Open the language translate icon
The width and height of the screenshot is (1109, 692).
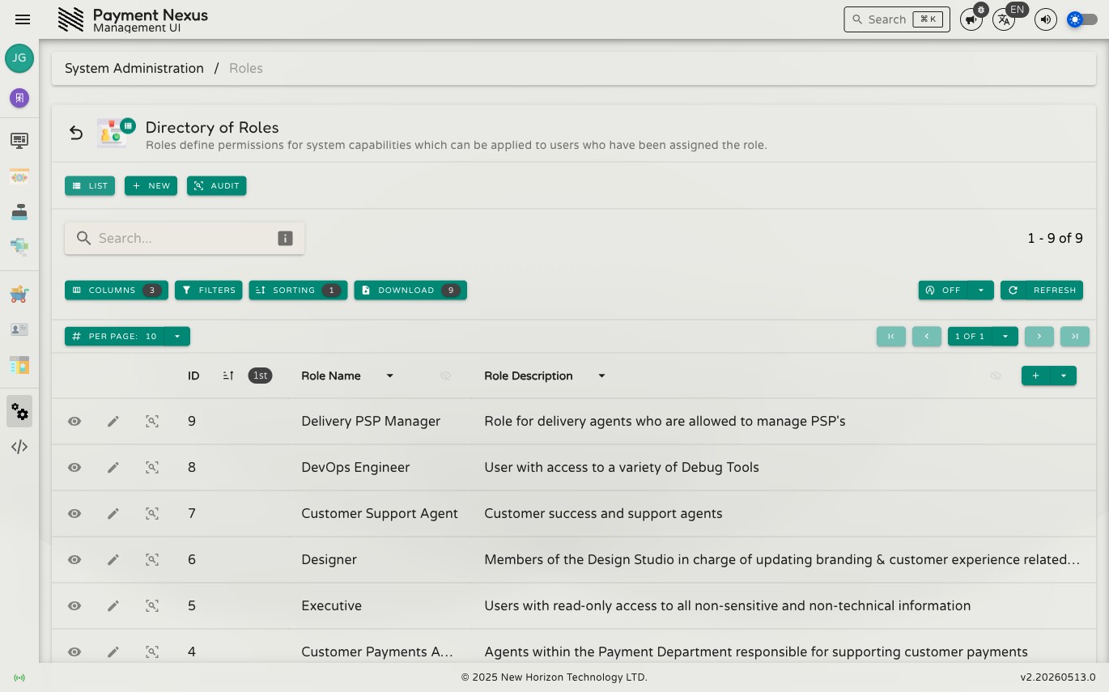click(x=1004, y=19)
